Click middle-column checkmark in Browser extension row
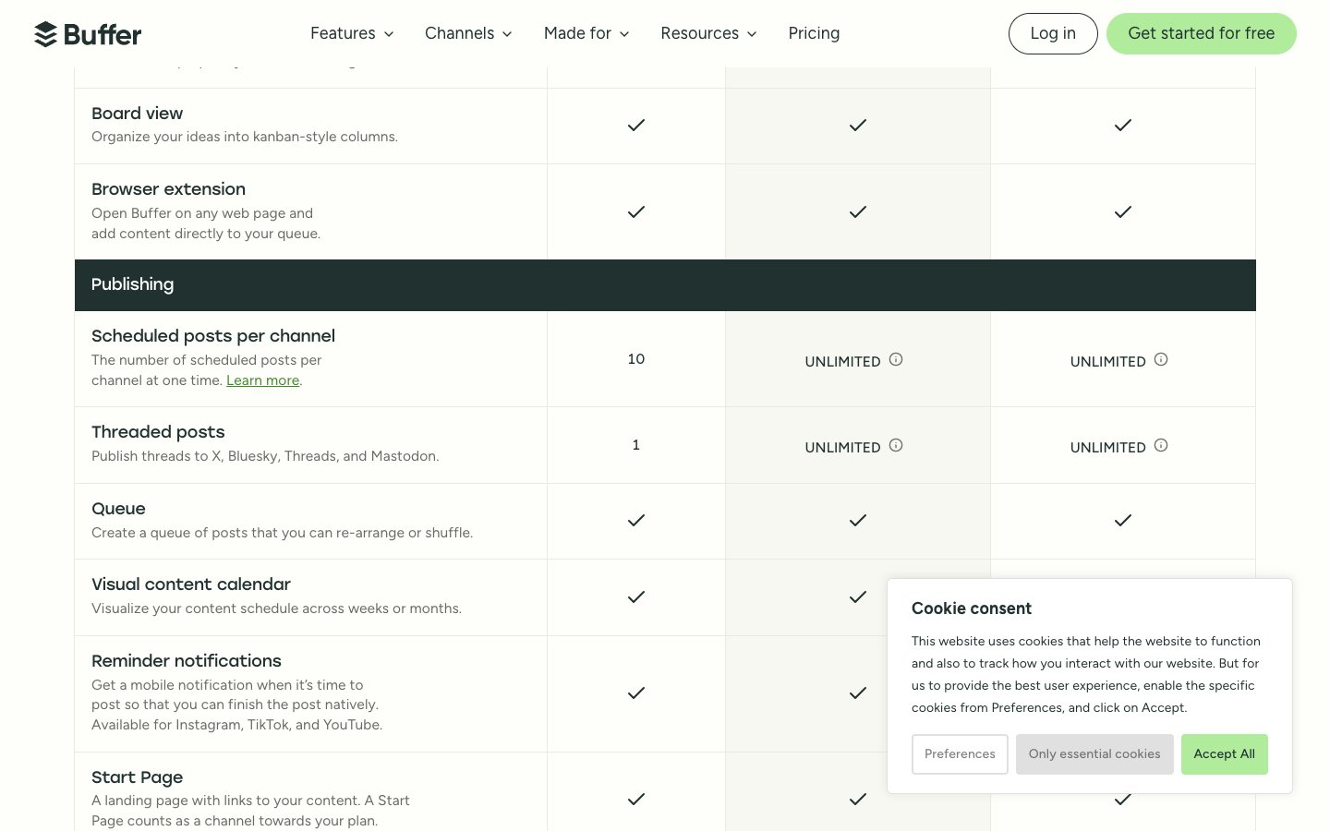 click(858, 212)
